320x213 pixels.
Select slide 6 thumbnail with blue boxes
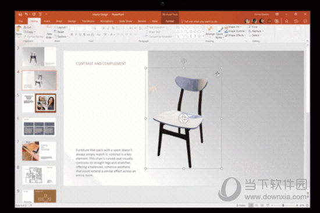pos(39,127)
